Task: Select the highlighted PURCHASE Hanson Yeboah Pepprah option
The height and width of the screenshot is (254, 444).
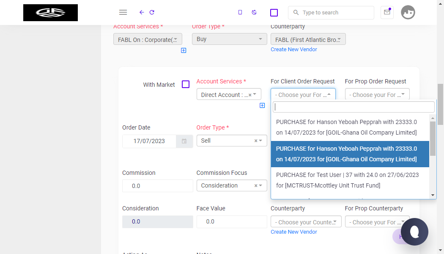Action: tap(350, 154)
